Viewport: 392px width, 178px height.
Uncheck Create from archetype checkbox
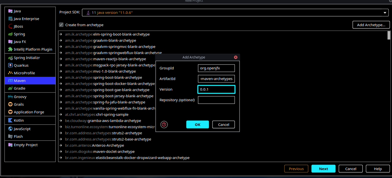[x=61, y=25]
